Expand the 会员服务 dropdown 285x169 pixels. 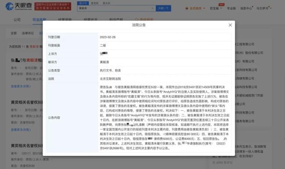195,8
